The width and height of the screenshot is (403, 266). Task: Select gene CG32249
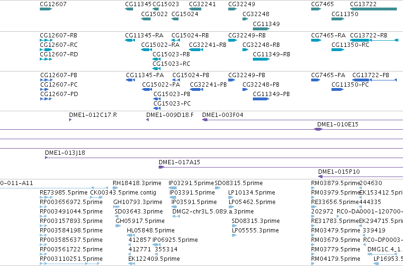242,4
